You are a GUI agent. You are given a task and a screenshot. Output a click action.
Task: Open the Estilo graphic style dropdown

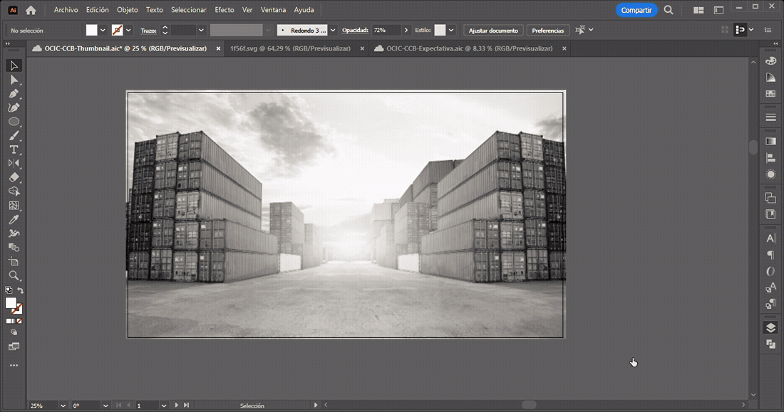[x=451, y=30]
